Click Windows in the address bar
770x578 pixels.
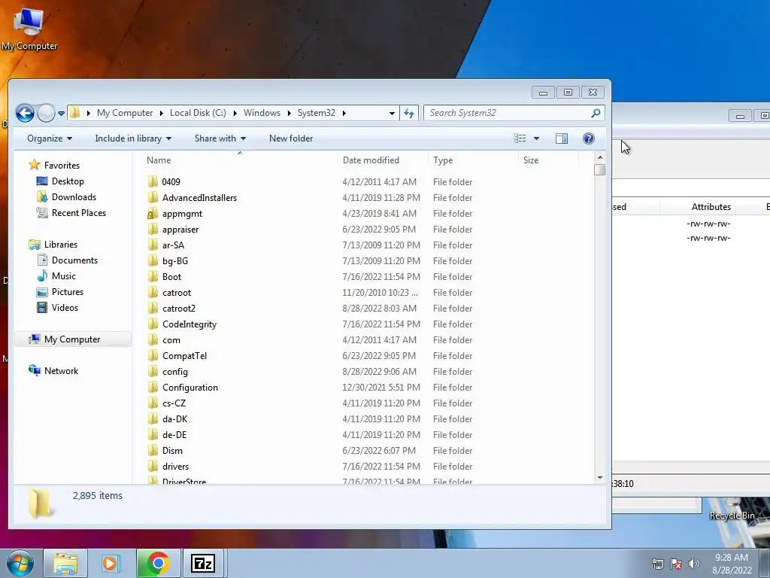click(x=262, y=113)
